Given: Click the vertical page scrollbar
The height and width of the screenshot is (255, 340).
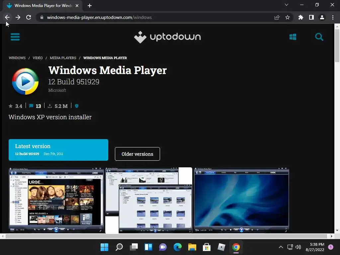Looking at the screenshot, I should coord(337,45).
